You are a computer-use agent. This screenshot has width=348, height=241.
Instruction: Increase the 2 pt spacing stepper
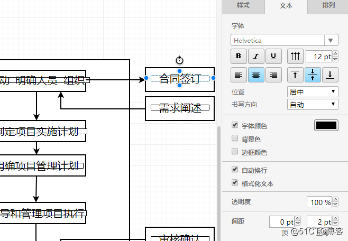click(x=335, y=219)
